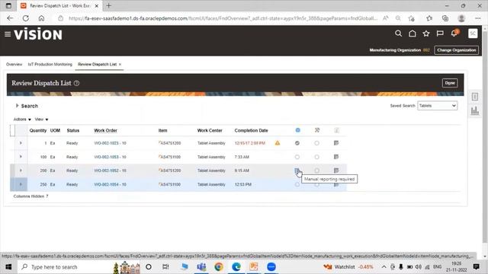
Task: Click the tools column header icon
Action: [317, 130]
